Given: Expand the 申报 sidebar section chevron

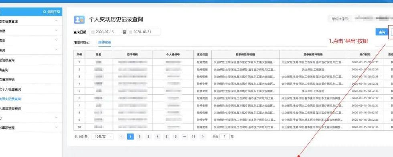Looking at the screenshot, I should tap(57, 31).
